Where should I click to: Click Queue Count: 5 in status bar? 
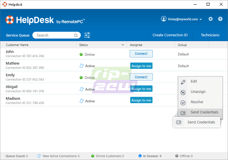17,156
